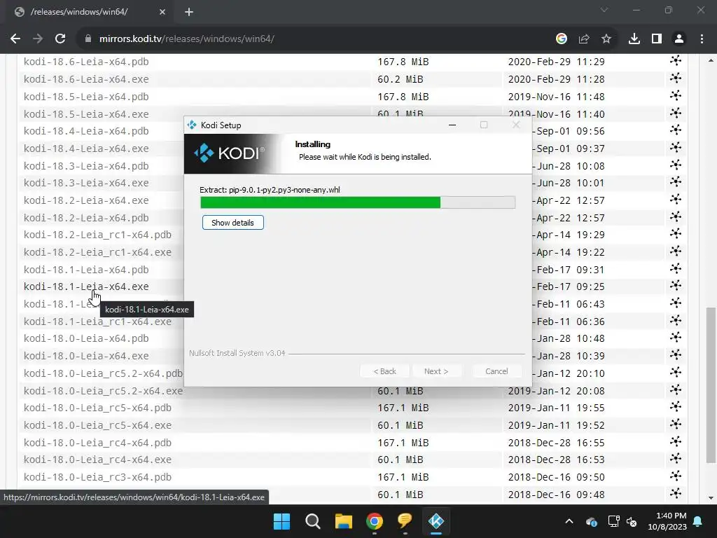The height and width of the screenshot is (538, 717).
Task: Open the notification bell
Action: pos(698,521)
